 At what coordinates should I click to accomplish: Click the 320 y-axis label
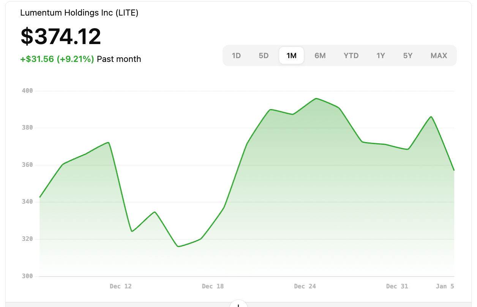tap(28, 239)
